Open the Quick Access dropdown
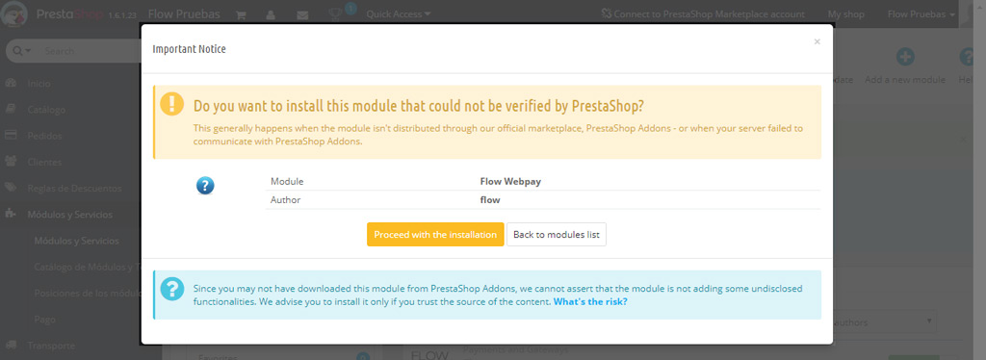986x360 pixels. pyautogui.click(x=399, y=13)
